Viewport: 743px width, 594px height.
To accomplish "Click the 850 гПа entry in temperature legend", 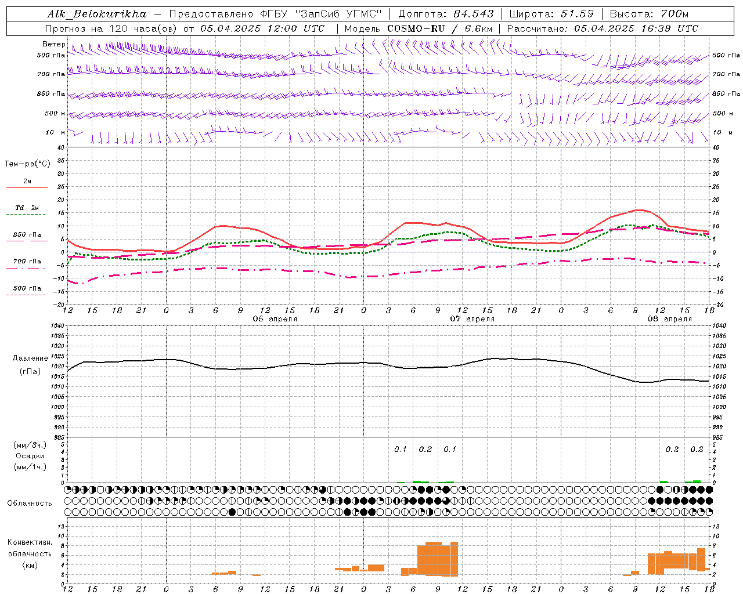I will 27,234.
